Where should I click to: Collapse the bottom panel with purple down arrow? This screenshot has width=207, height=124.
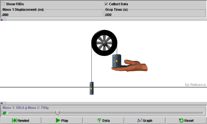click(3, 103)
